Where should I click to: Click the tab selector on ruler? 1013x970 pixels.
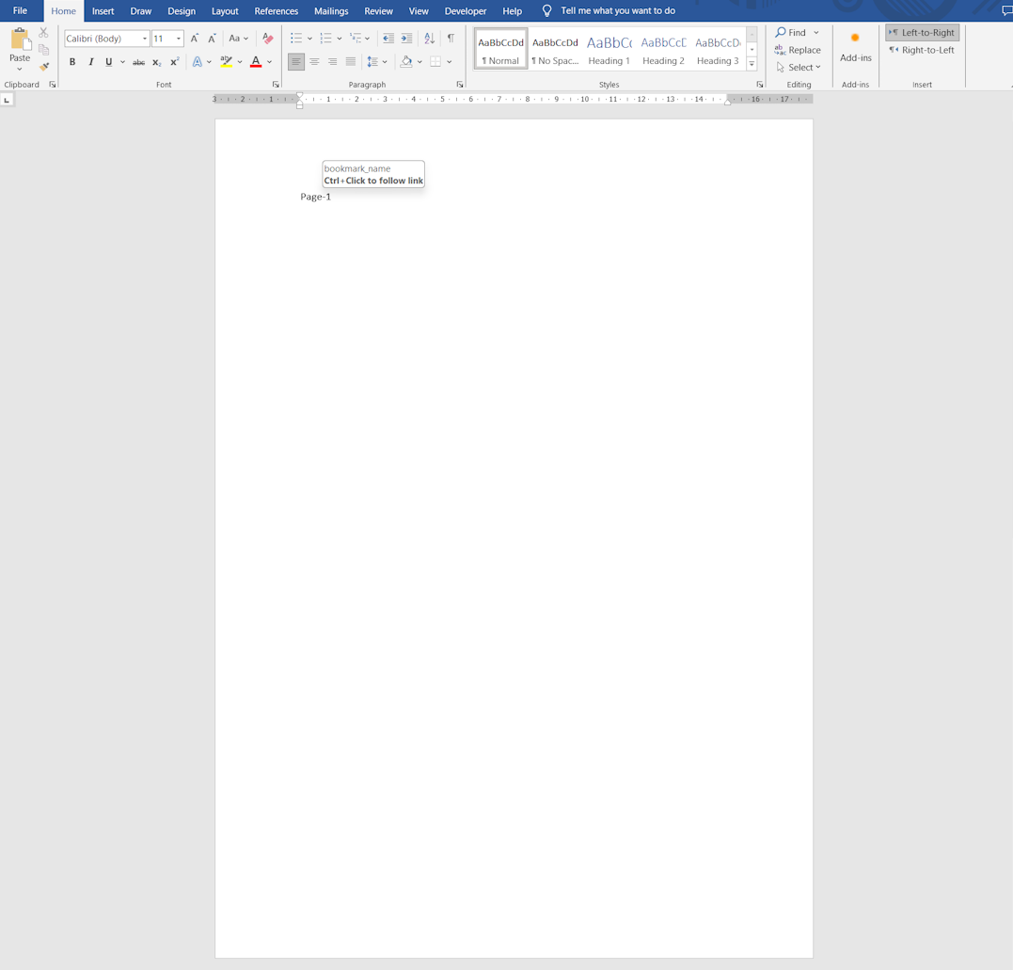point(8,100)
